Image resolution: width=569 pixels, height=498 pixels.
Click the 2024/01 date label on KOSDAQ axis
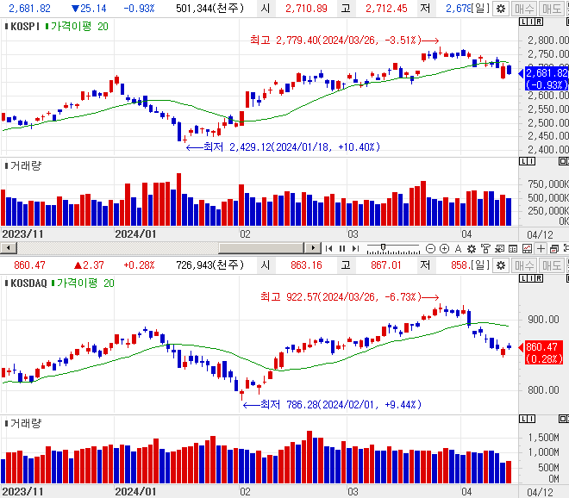pyautogui.click(x=135, y=492)
